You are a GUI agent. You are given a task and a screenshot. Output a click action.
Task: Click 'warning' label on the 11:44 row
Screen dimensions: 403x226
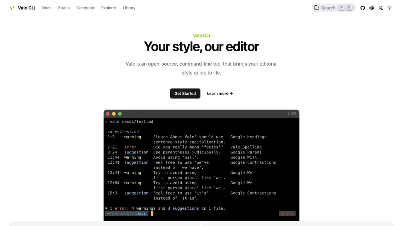pos(133,157)
